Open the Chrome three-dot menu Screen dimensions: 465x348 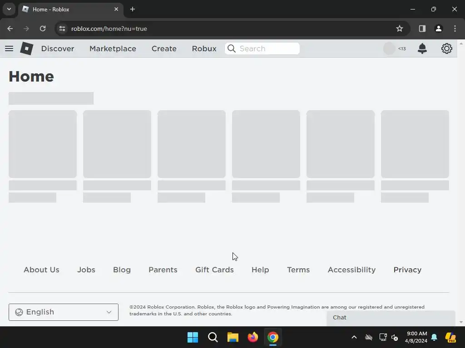tap(455, 29)
